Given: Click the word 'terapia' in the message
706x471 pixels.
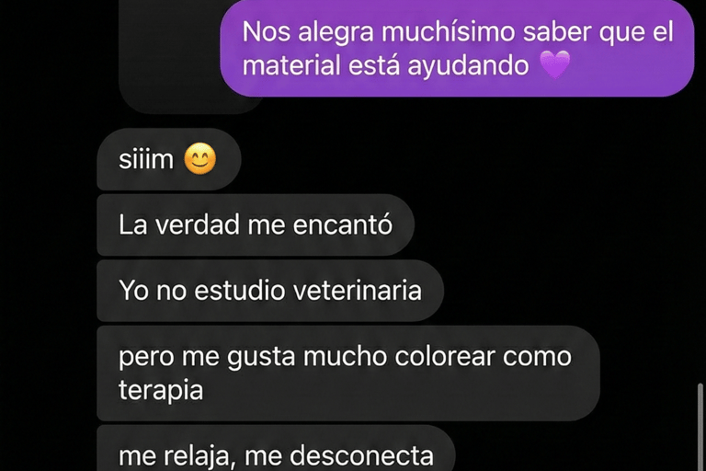Looking at the screenshot, I should point(161,390).
